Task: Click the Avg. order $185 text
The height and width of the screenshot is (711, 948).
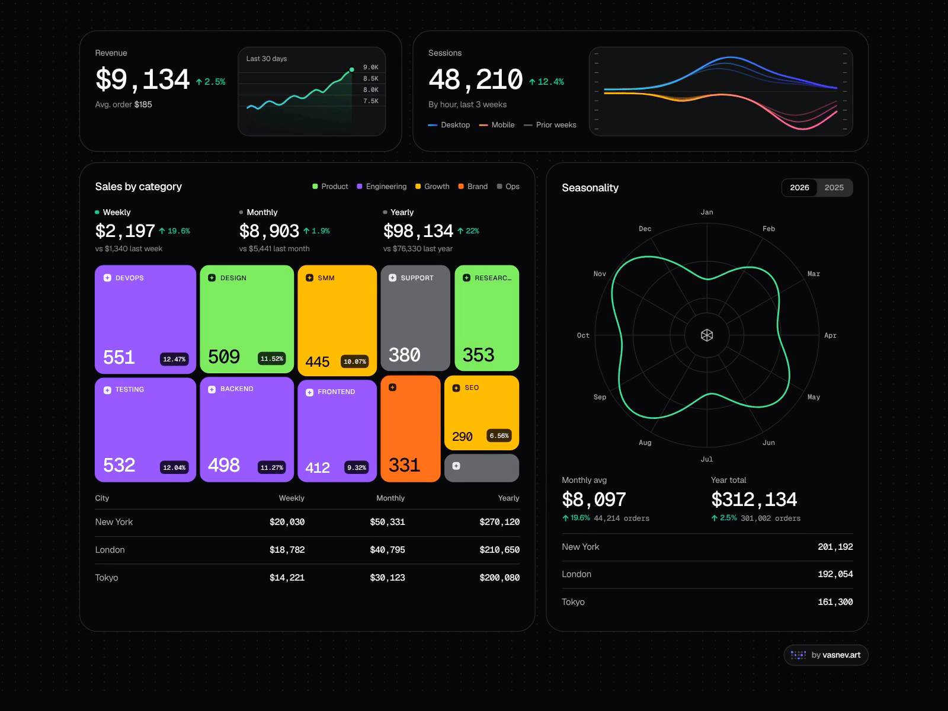Action: pyautogui.click(x=123, y=104)
